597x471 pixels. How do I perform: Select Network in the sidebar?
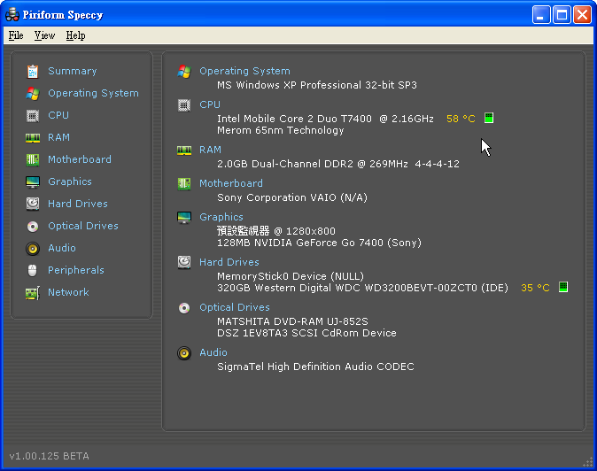(68, 292)
